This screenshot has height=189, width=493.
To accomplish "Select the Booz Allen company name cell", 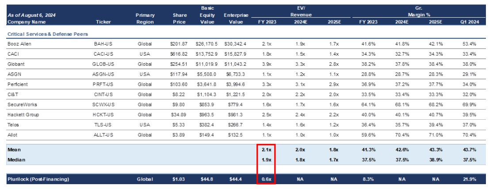I will pos(19,44).
